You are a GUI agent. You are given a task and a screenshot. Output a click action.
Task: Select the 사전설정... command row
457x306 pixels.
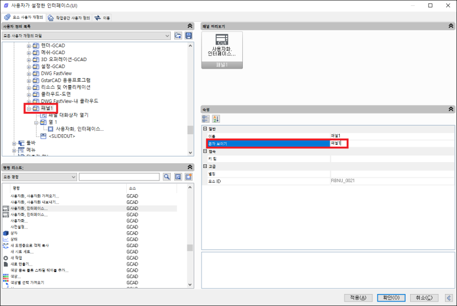tap(90, 227)
